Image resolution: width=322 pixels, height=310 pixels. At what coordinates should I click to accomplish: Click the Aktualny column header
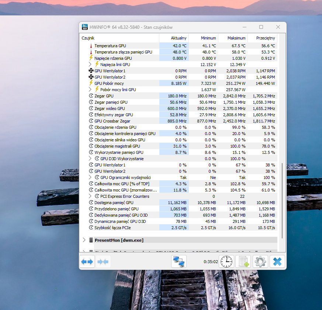click(179, 38)
